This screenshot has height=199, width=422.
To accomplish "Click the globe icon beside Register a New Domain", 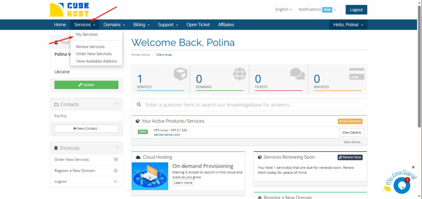I will [115, 171].
